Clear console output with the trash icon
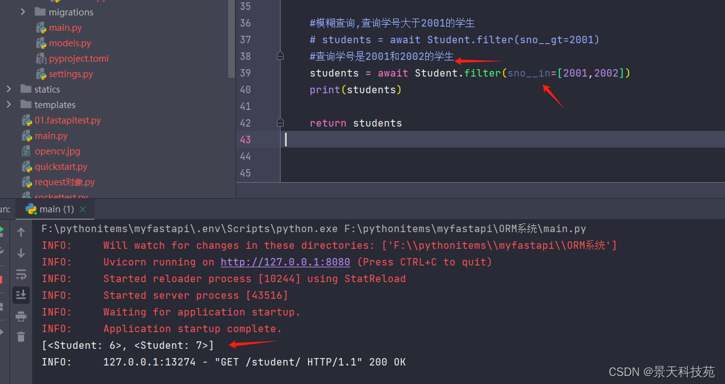This screenshot has width=725, height=384. (x=21, y=336)
